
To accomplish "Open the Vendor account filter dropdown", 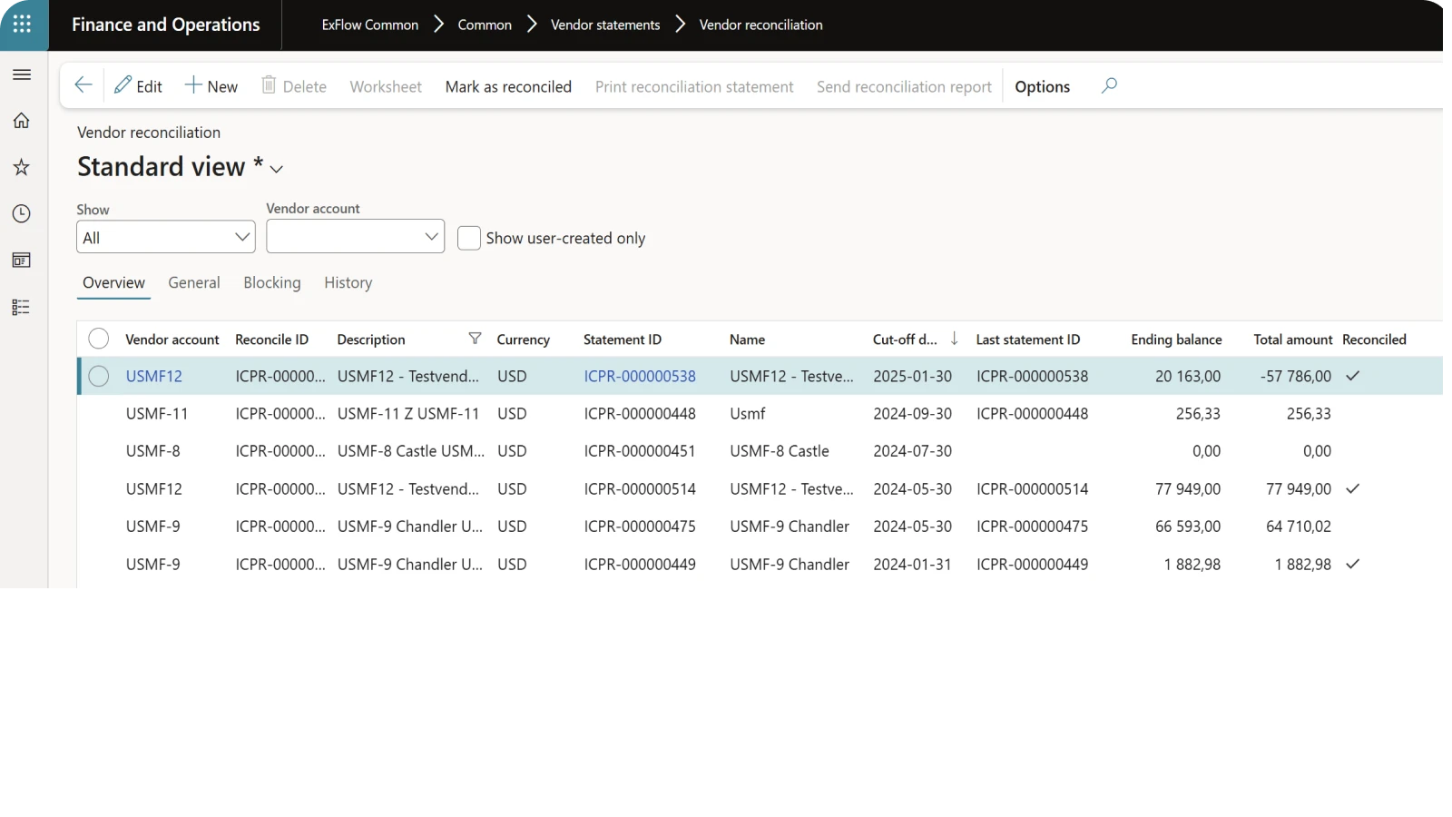I will click(356, 236).
